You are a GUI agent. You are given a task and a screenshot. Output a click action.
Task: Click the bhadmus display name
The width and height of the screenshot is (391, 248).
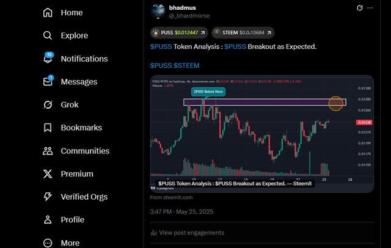pyautogui.click(x=182, y=8)
